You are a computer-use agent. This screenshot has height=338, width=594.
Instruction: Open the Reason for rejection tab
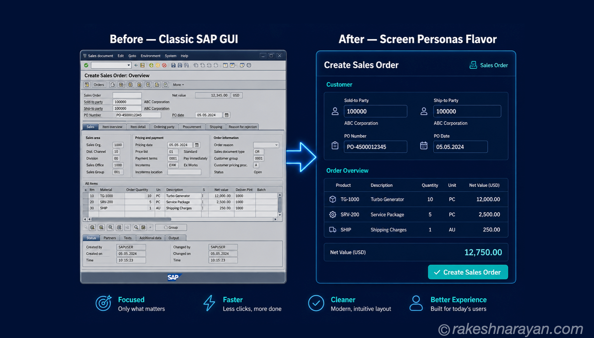[x=243, y=127]
